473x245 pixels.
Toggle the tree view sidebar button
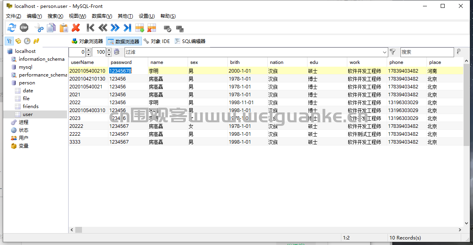pos(9,41)
